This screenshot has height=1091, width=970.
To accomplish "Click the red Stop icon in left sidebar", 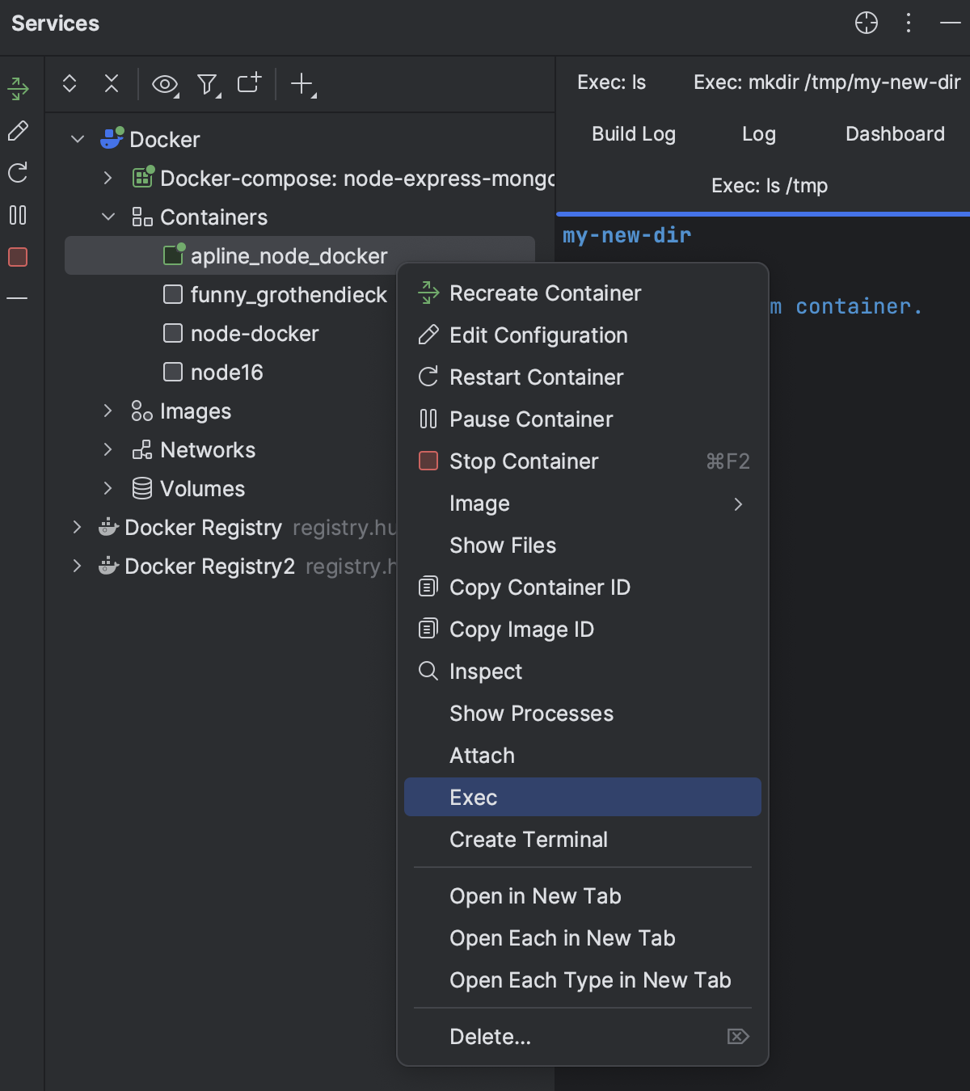I will [18, 257].
